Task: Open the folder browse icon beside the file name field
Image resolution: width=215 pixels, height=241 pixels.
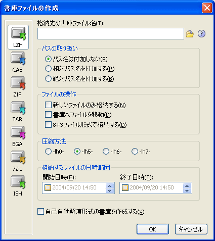Action: pyautogui.click(x=190, y=34)
